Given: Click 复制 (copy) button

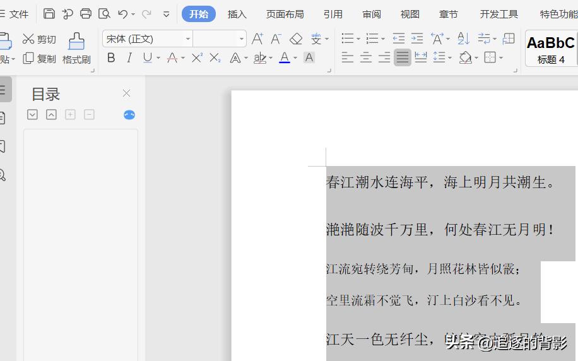Looking at the screenshot, I should pyautogui.click(x=39, y=59).
